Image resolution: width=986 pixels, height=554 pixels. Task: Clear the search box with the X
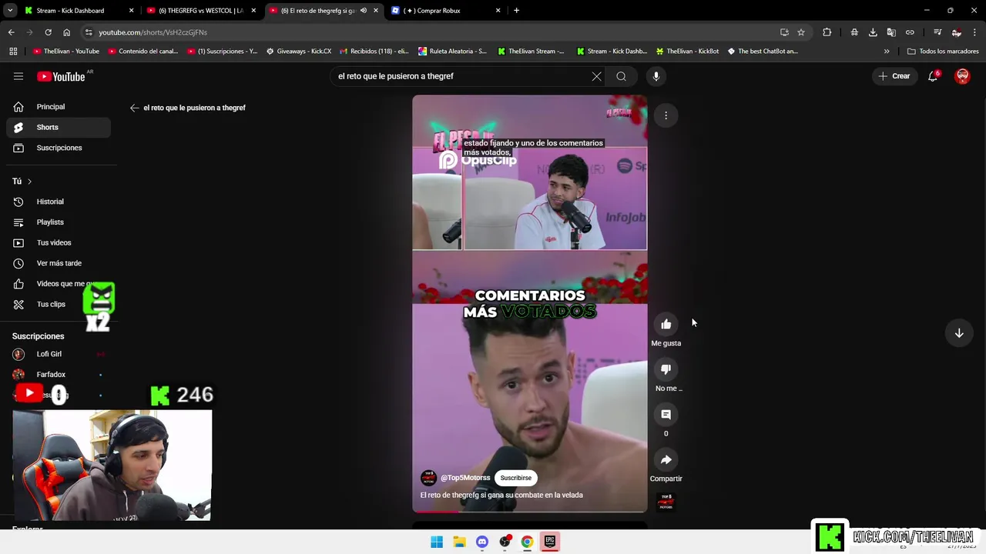(596, 76)
